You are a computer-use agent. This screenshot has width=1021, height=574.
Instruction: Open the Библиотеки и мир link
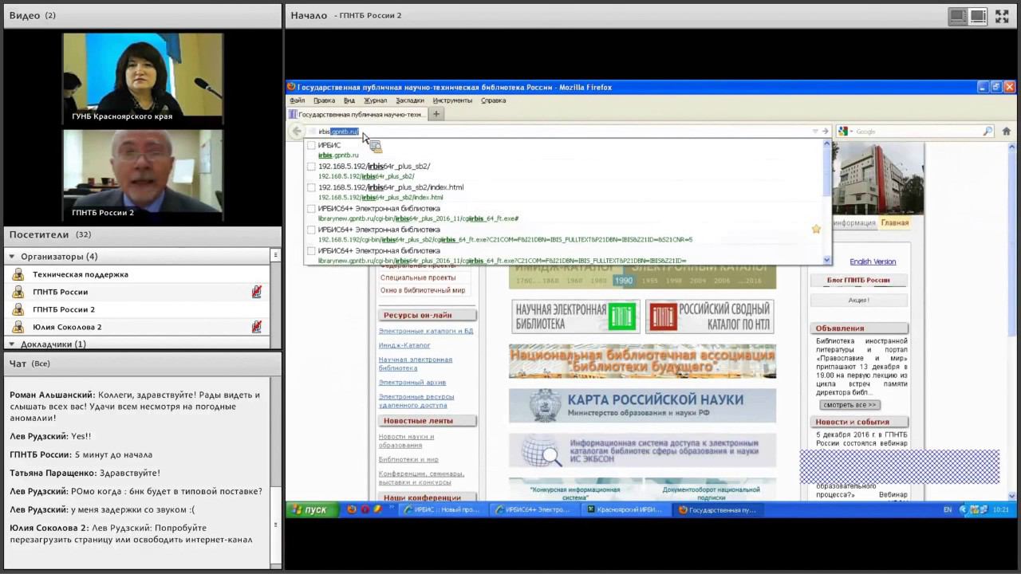point(408,460)
